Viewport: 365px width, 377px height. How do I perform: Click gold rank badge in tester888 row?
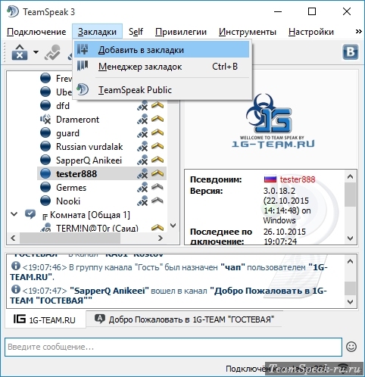pyautogui.click(x=158, y=173)
